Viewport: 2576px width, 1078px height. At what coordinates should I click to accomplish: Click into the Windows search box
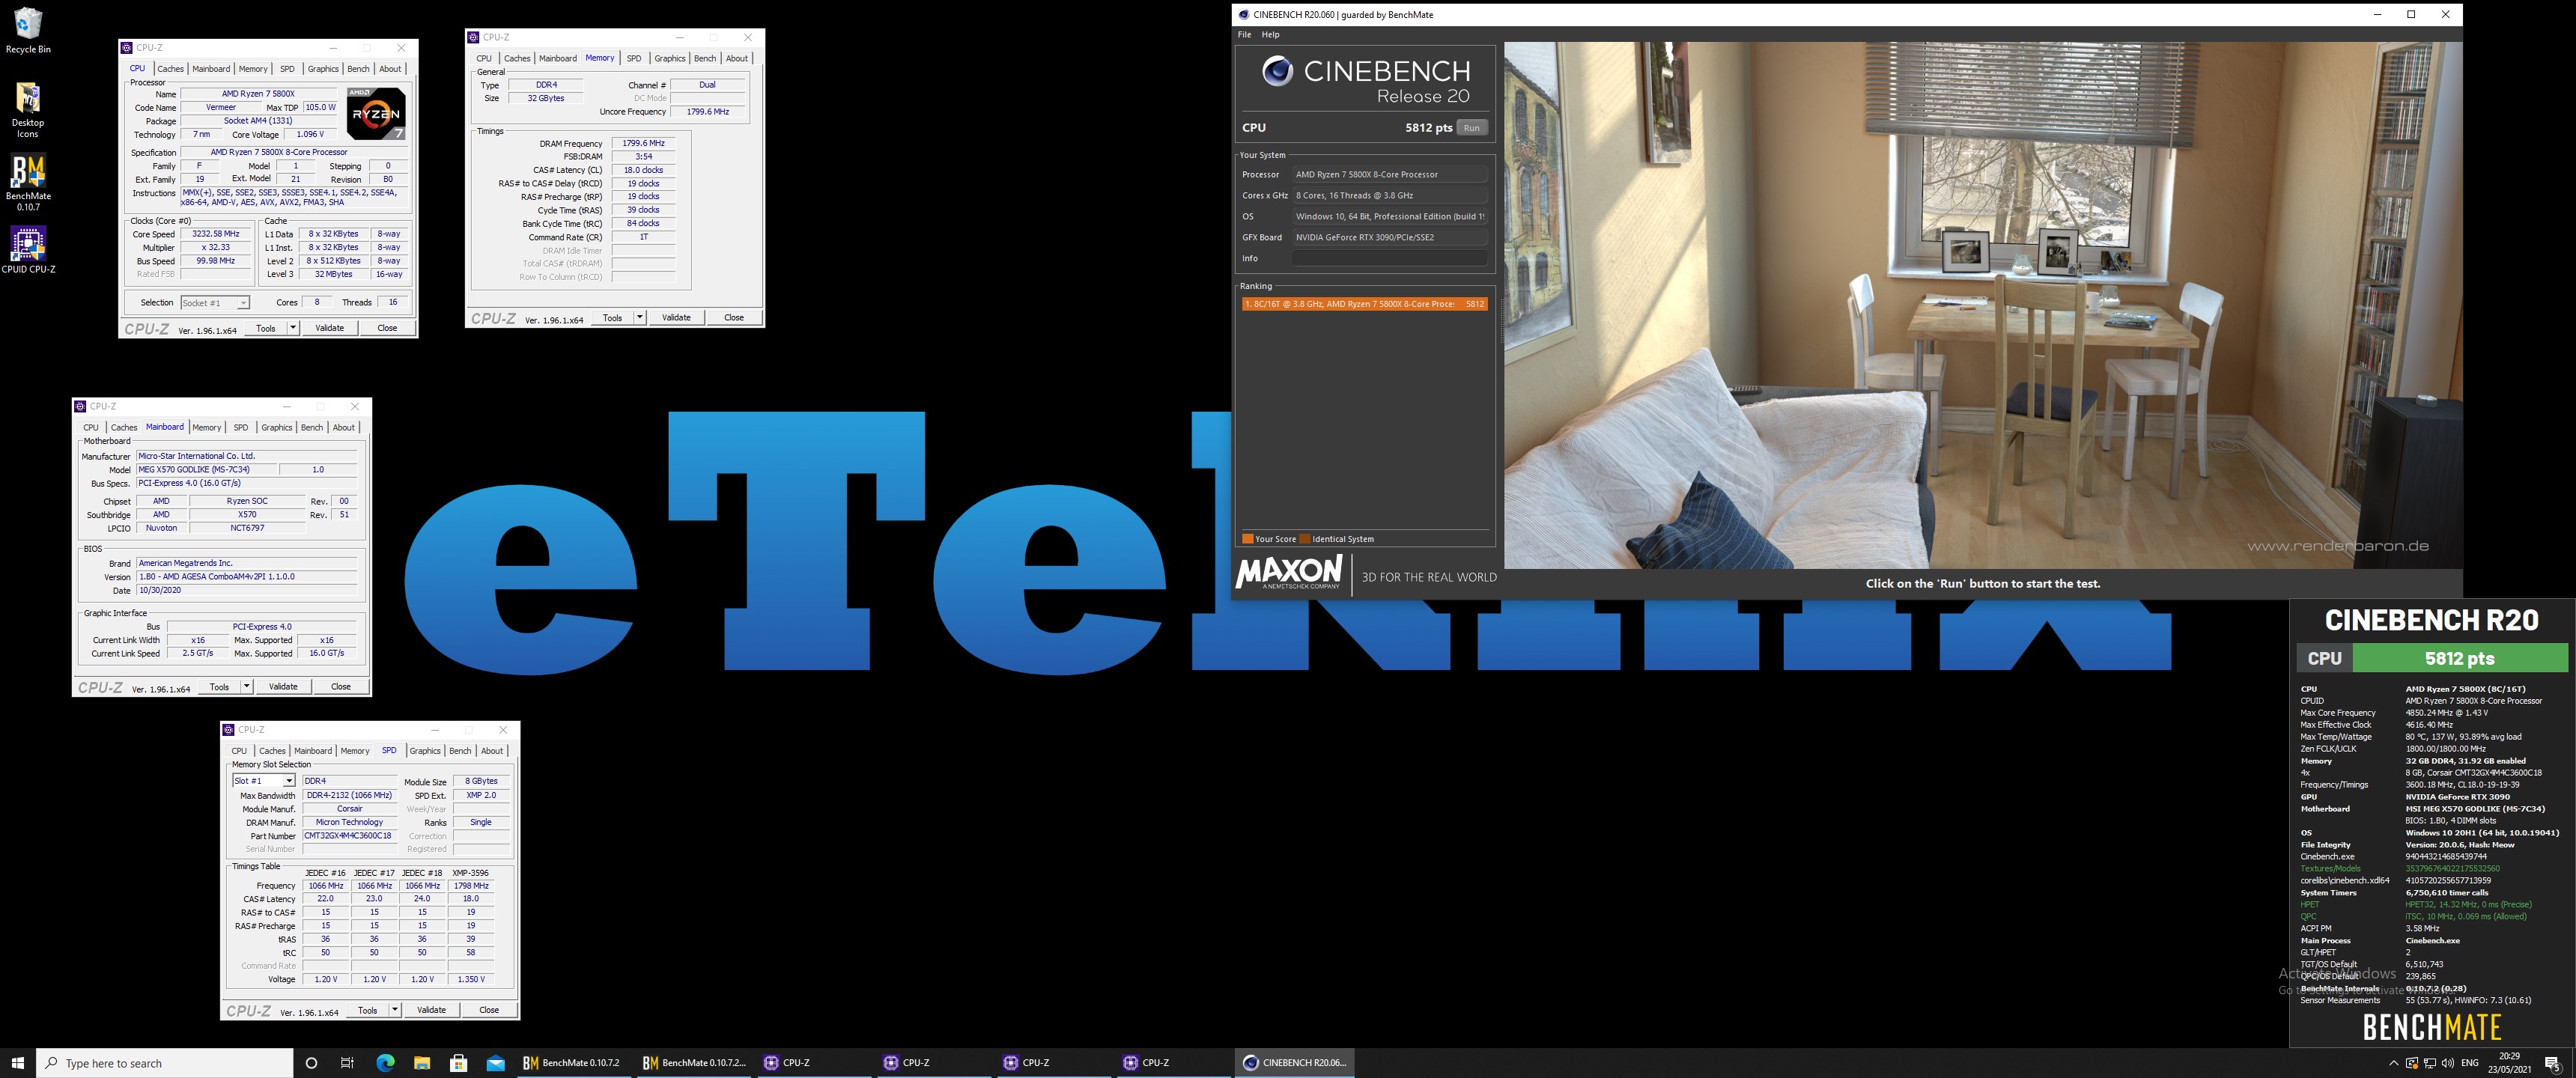pos(165,1063)
